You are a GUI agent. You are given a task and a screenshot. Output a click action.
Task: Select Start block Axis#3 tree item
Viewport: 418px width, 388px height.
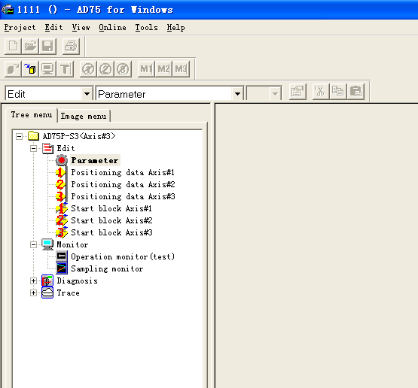coord(111,232)
